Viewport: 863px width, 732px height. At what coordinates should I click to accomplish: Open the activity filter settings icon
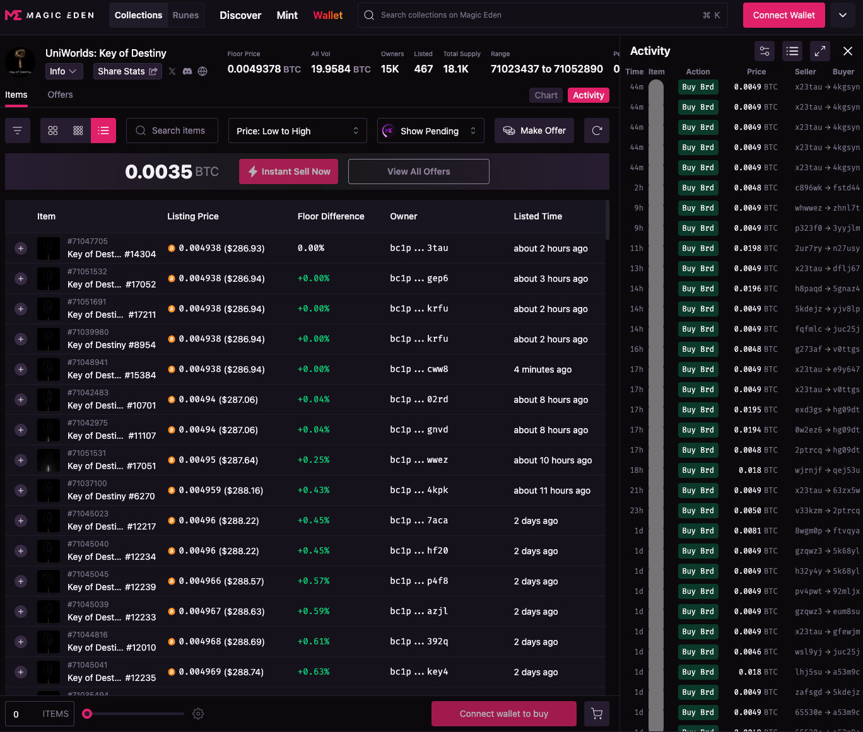click(765, 51)
